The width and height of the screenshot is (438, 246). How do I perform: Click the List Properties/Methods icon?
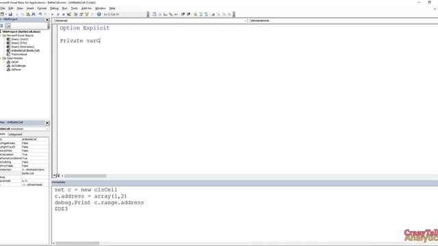click(x=154, y=14)
